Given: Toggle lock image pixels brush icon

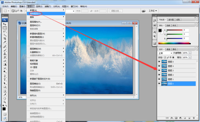Looking at the screenshot, I should point(168,57).
